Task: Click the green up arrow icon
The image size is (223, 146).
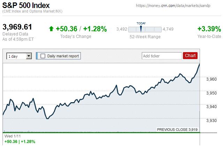Action: tap(51, 29)
